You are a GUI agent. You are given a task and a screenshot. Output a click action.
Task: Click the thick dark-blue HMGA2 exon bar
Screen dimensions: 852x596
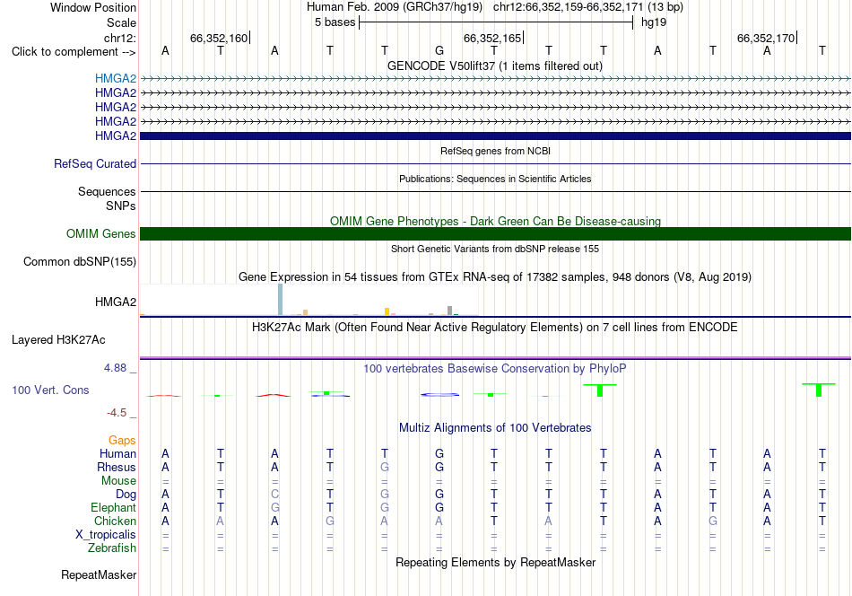tap(495, 136)
